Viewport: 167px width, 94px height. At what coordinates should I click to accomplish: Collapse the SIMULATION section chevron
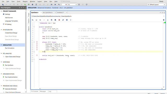[x=1, y=45]
